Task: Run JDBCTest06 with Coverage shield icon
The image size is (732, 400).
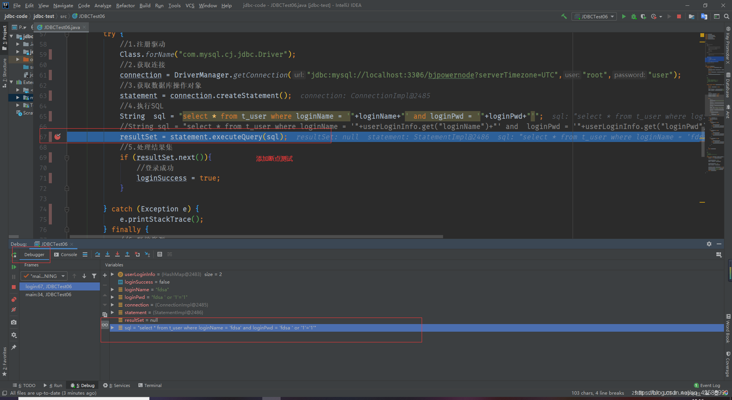Action: tap(644, 16)
